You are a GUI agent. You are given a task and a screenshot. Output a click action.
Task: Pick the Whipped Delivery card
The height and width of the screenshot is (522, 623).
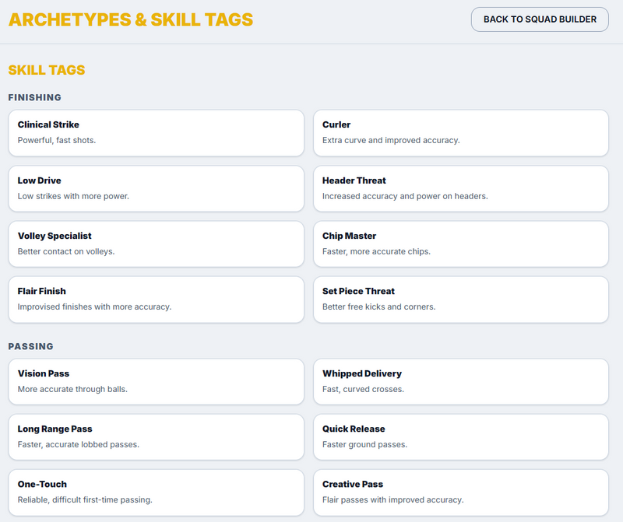coord(461,381)
